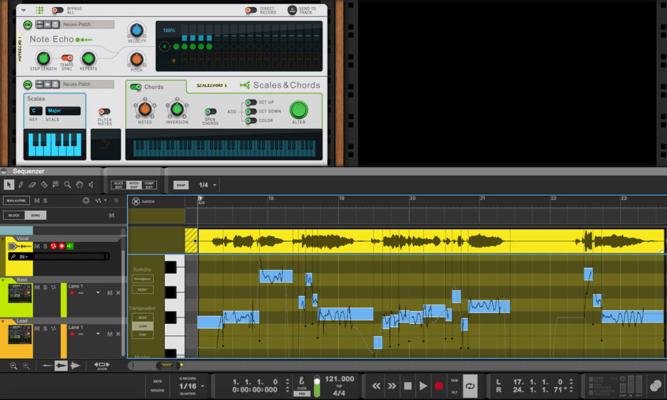The image size is (667, 400).
Task: Select the Eraser tool in the sequencer
Action: coord(32,185)
